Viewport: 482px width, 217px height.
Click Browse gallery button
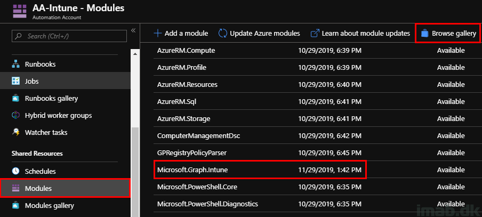(448, 33)
